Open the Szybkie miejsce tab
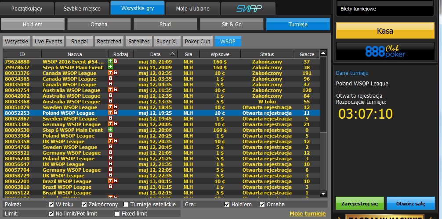Viewport: 442px width, 219px height. [x=82, y=8]
